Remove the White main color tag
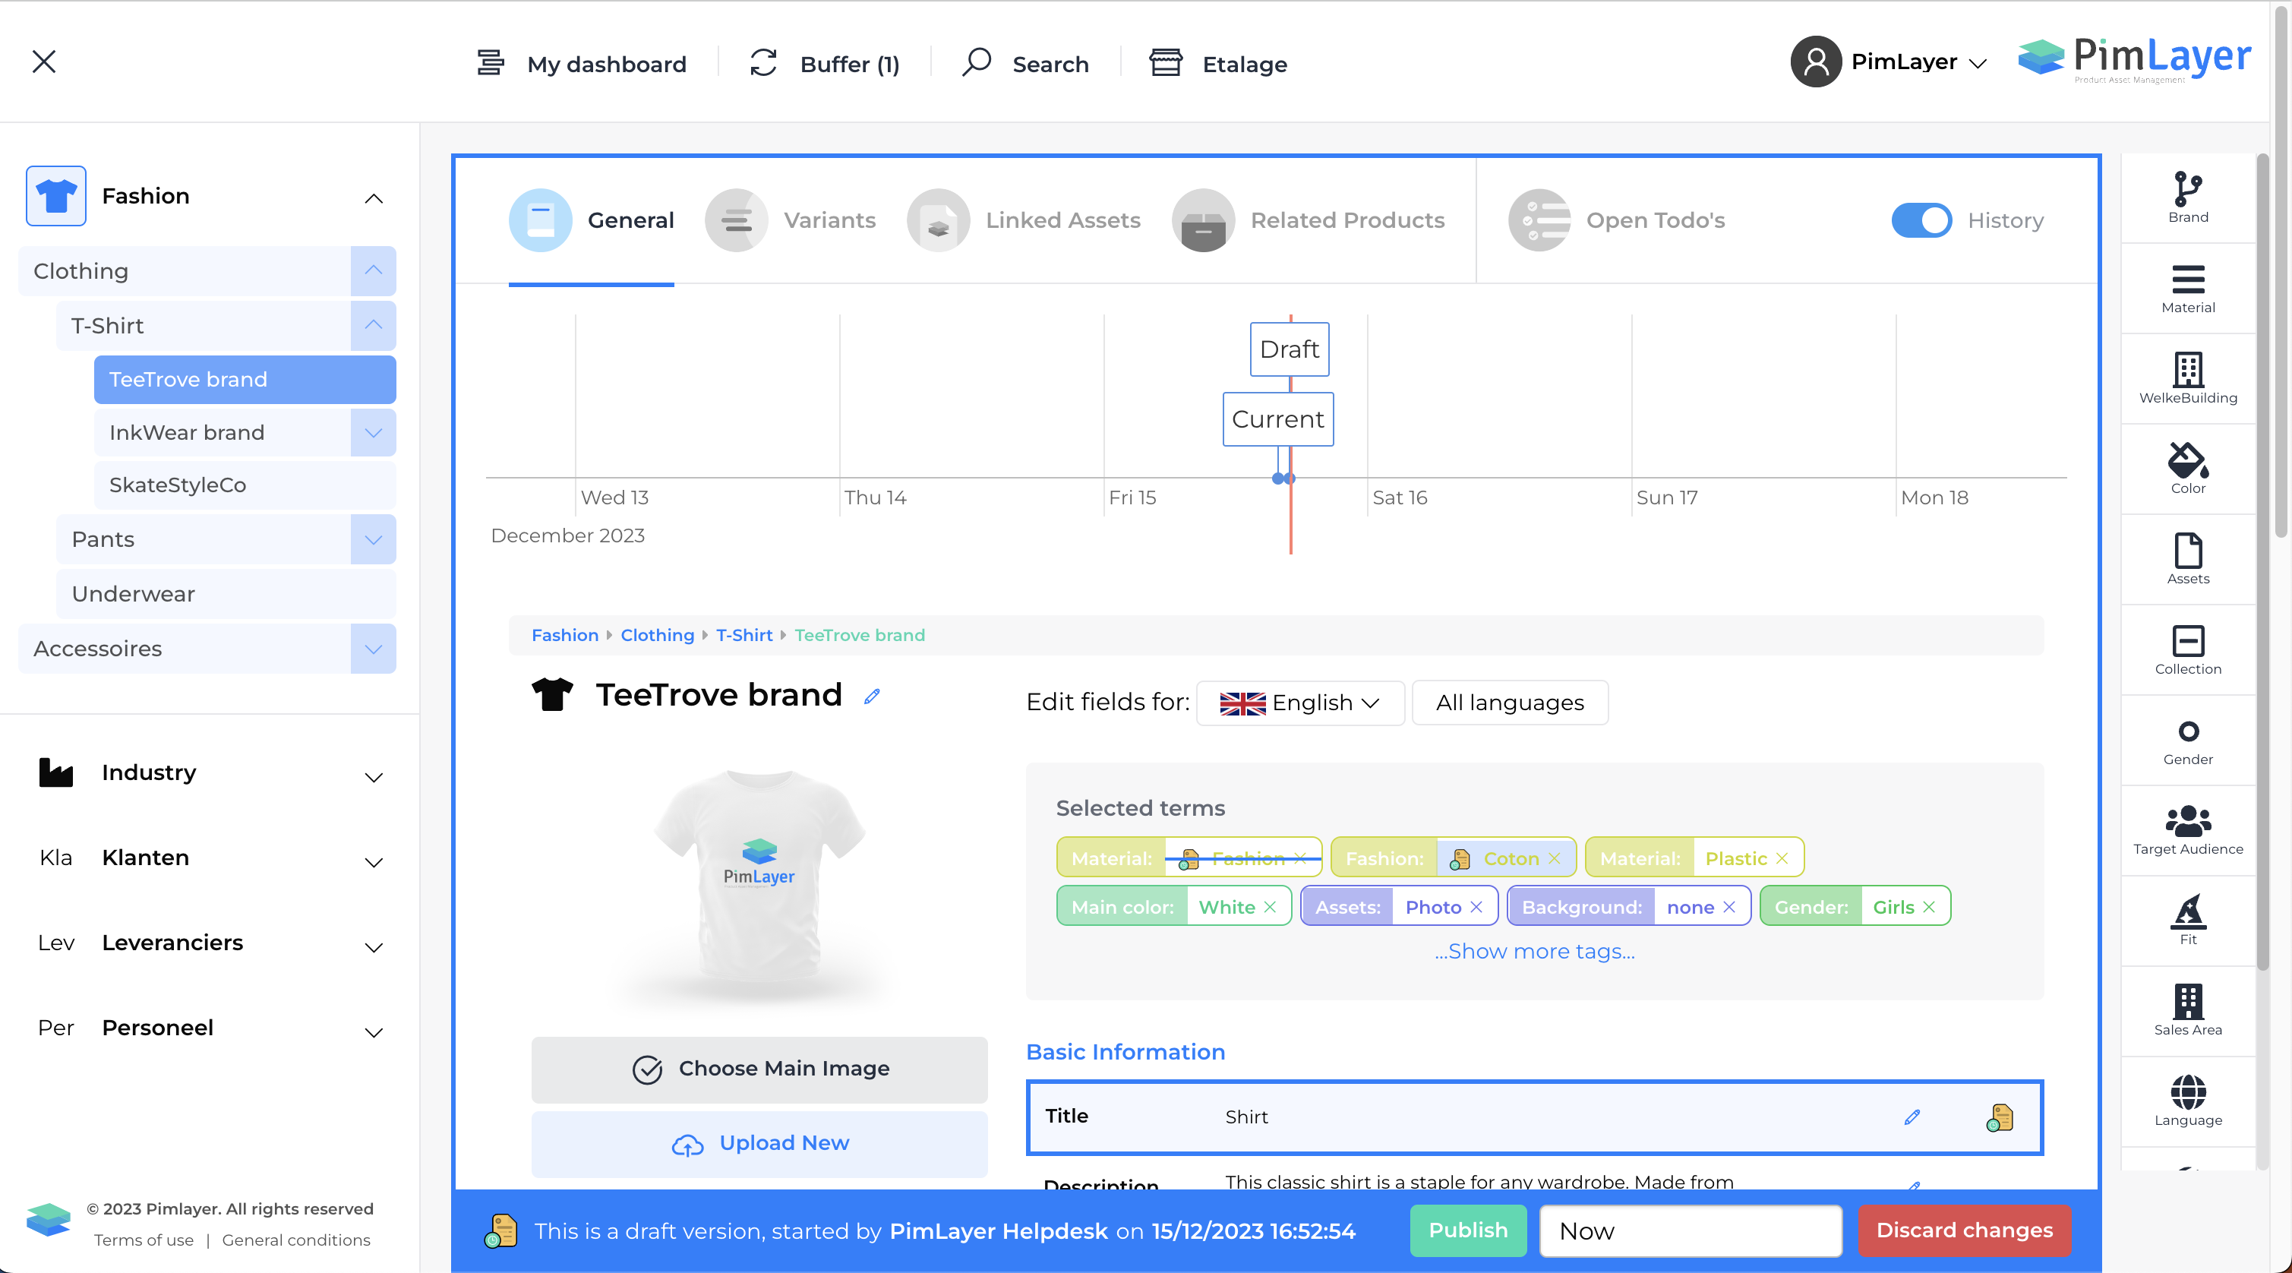2292x1273 pixels. point(1270,908)
